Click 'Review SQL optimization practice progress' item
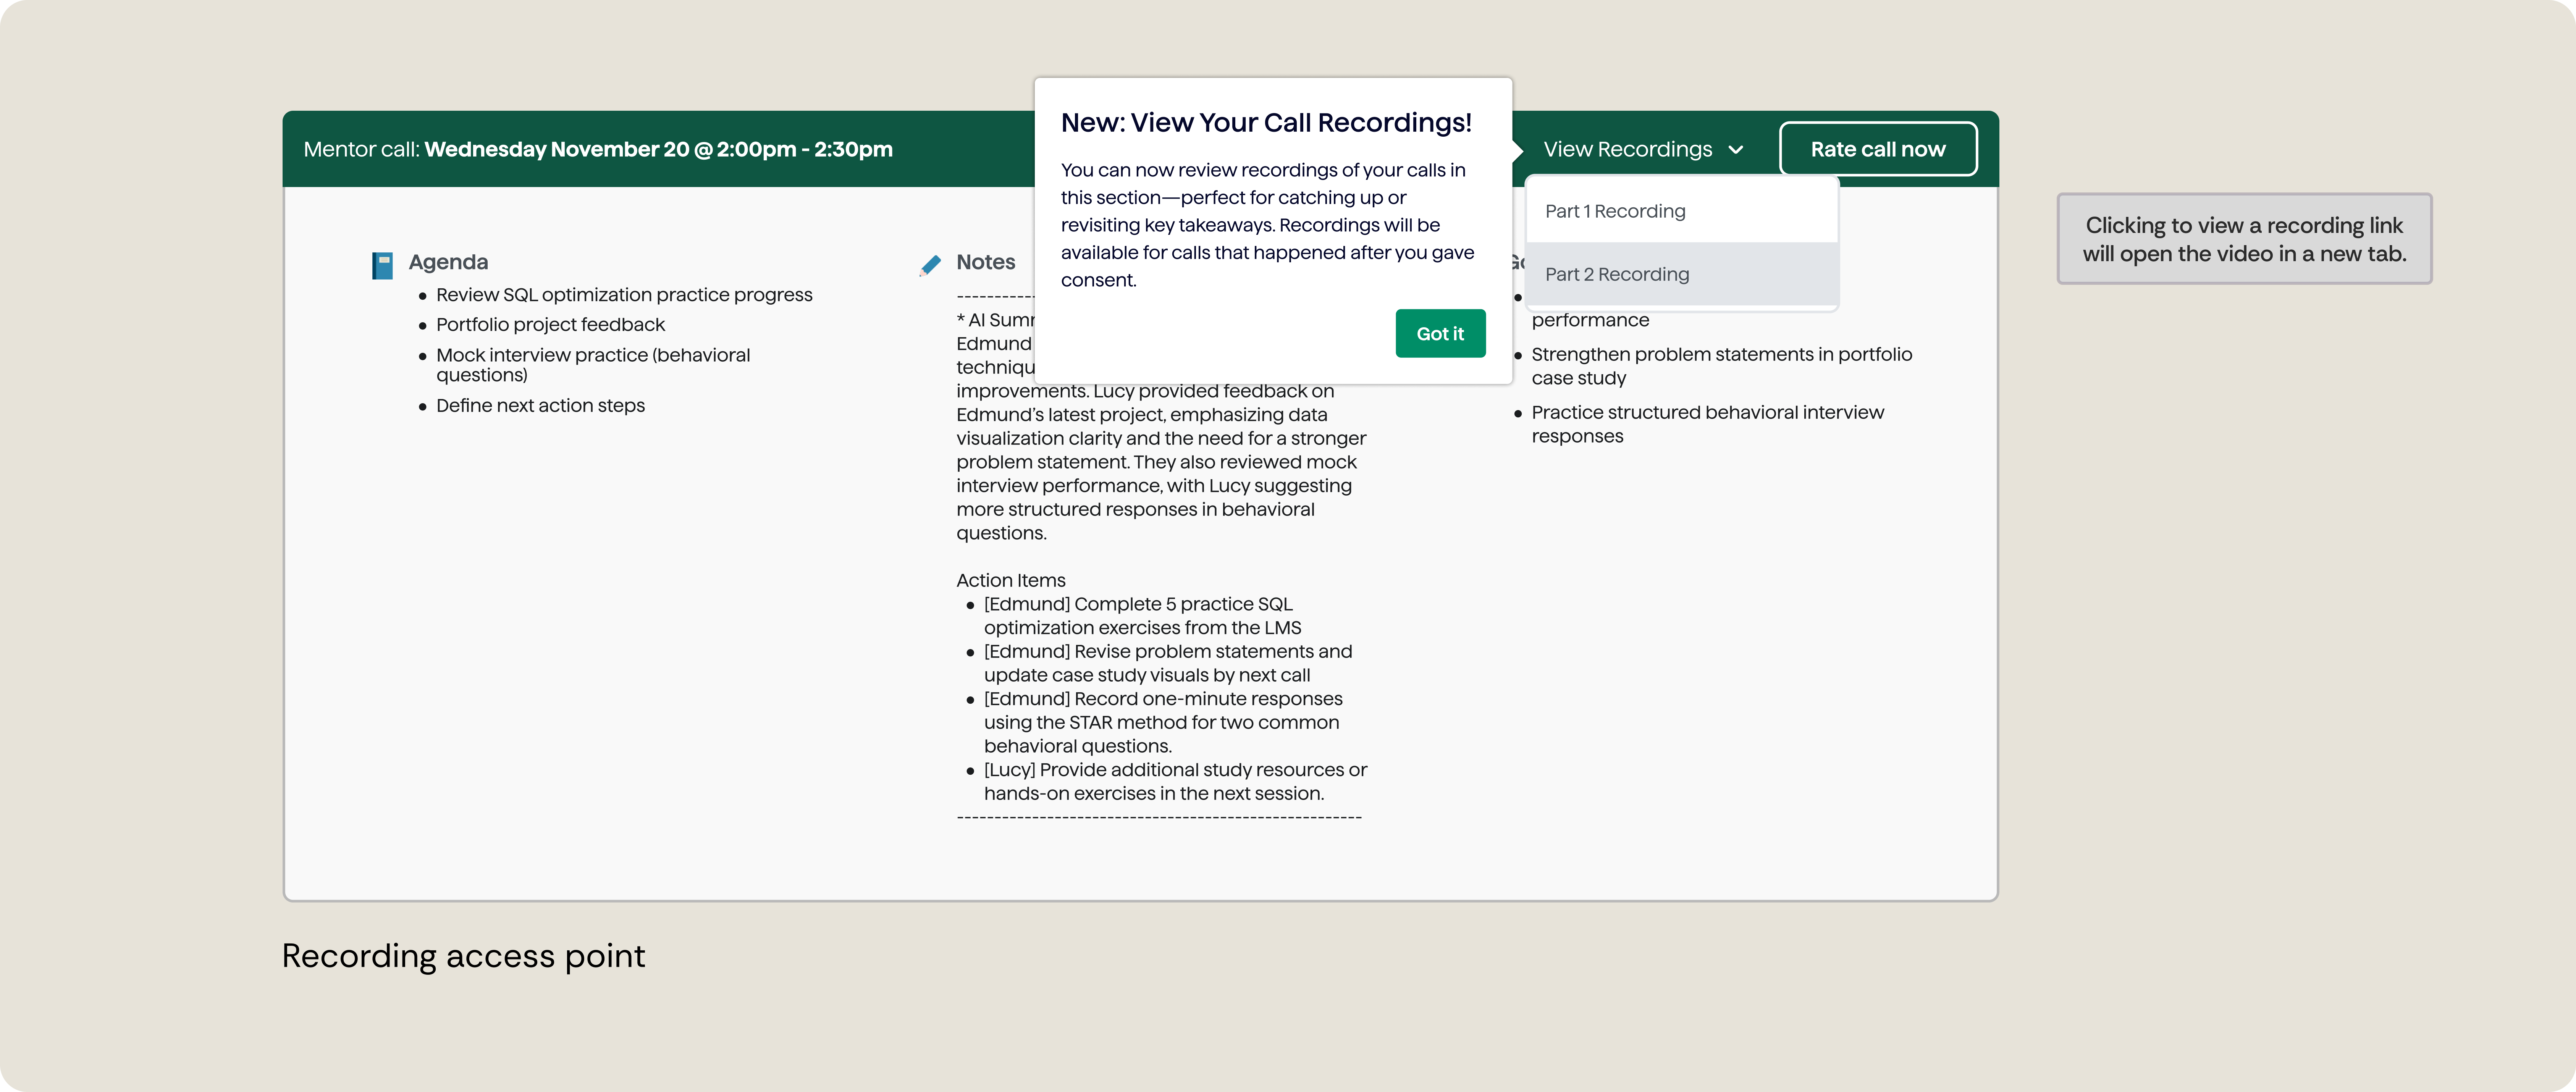 point(624,295)
